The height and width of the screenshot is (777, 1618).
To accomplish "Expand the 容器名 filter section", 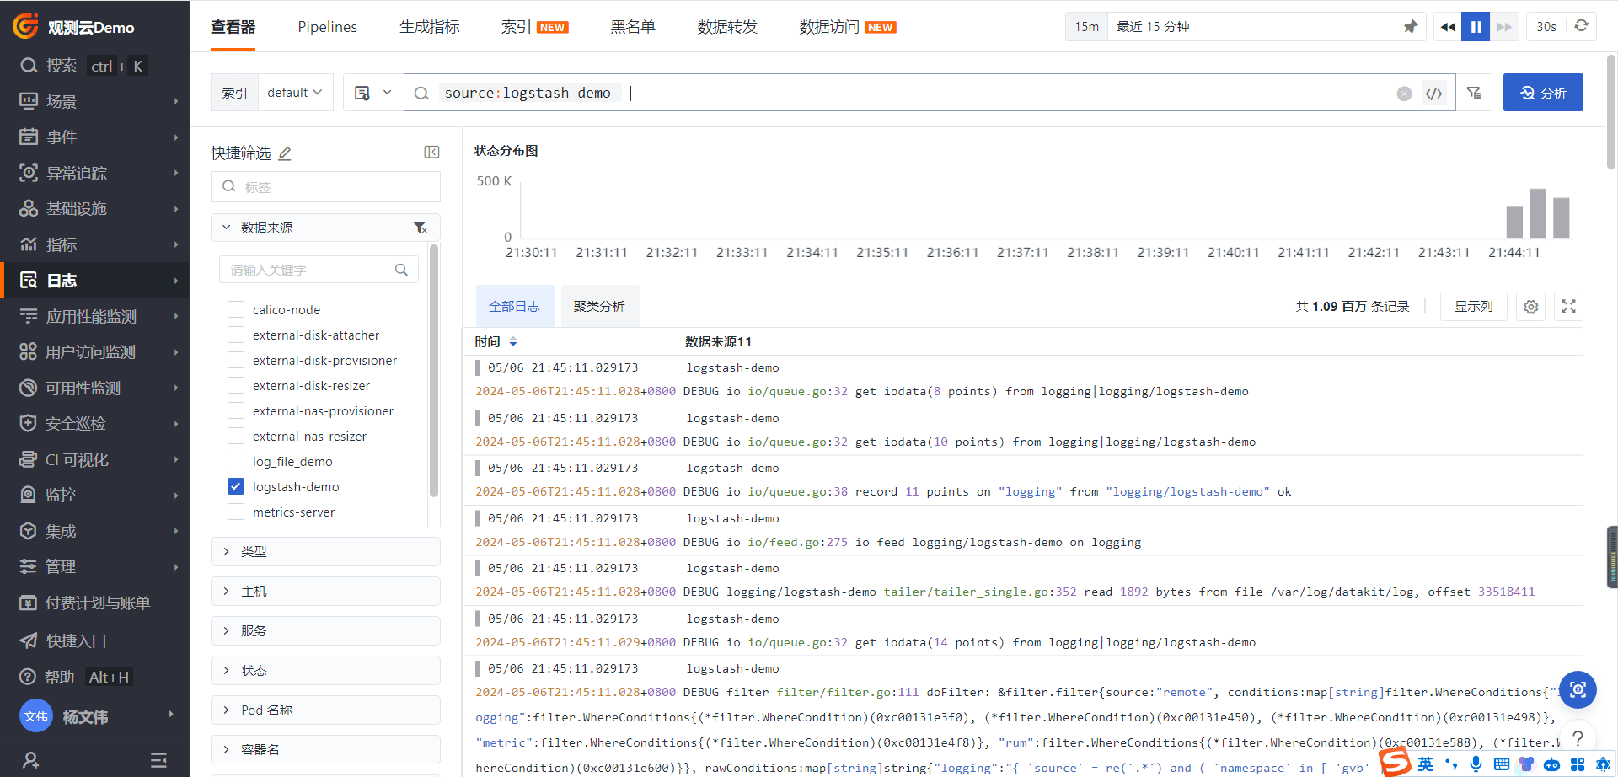I will [325, 749].
